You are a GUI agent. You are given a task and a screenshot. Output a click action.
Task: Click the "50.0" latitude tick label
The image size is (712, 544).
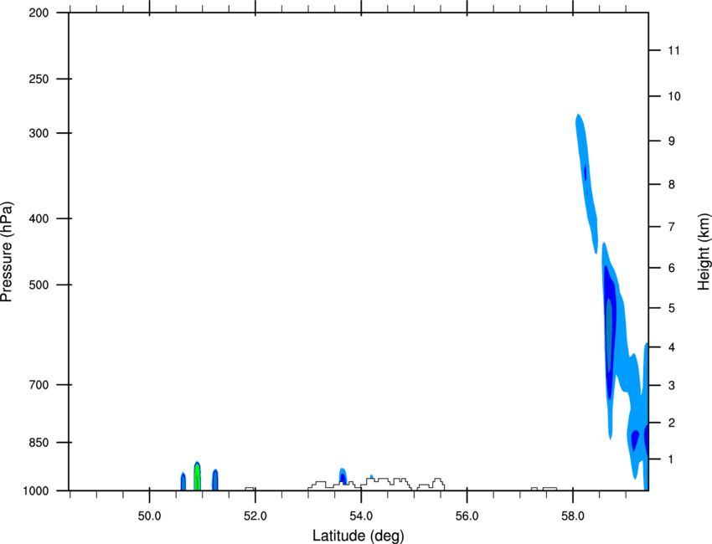pyautogui.click(x=149, y=516)
